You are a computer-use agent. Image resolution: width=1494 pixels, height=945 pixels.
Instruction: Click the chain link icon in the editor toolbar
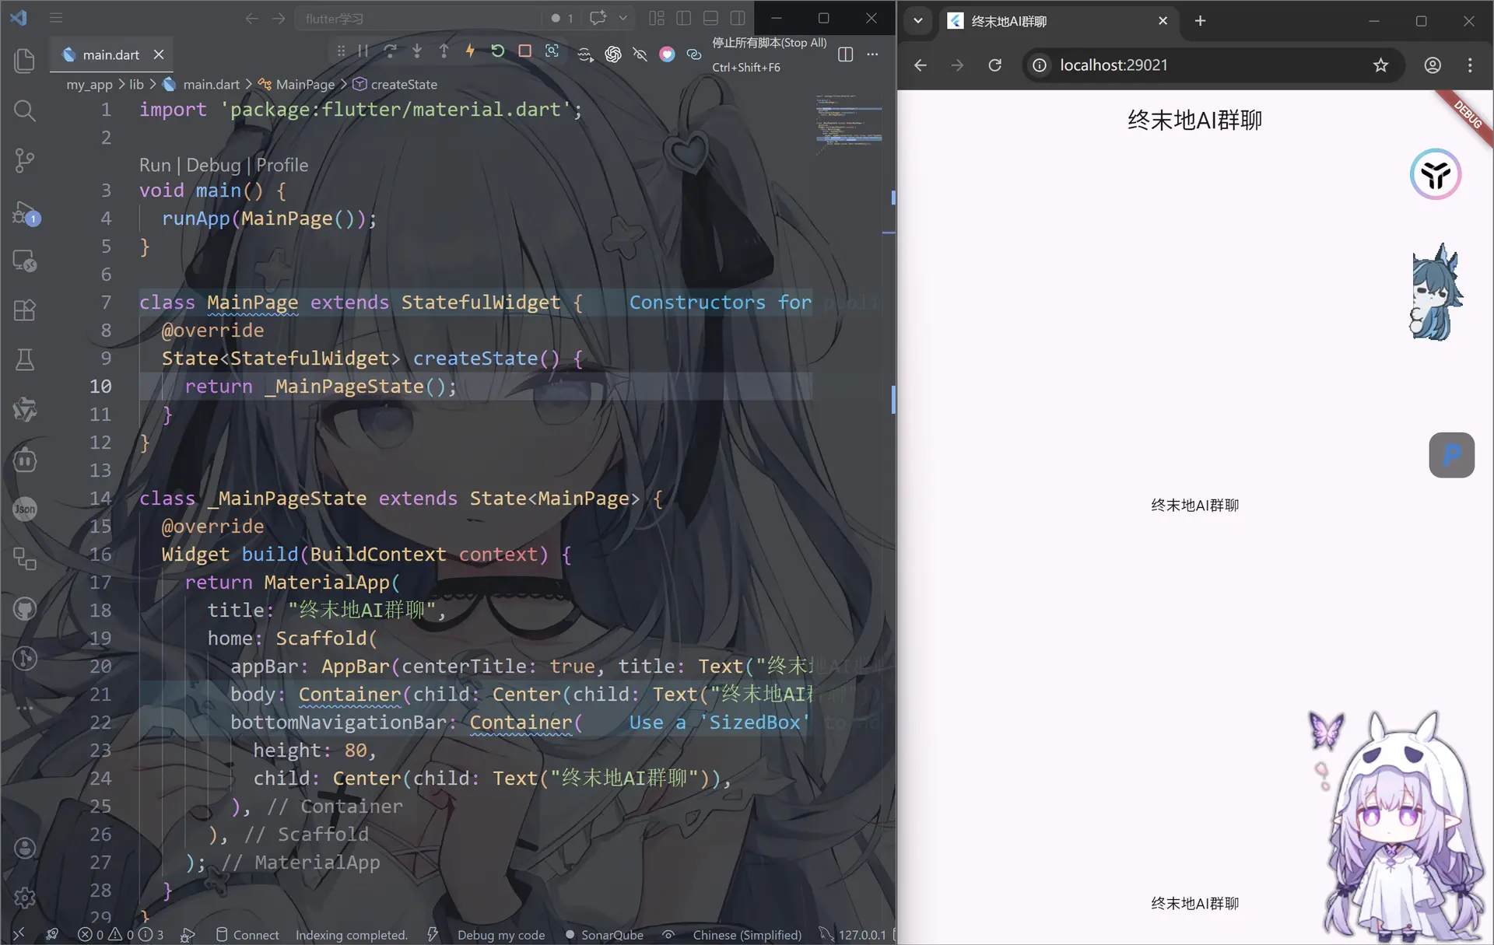point(694,54)
